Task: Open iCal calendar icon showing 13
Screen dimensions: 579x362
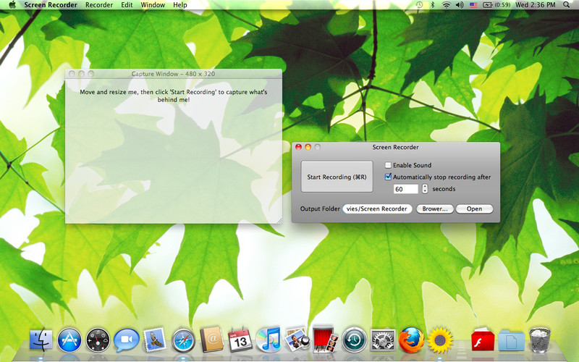Action: click(240, 340)
